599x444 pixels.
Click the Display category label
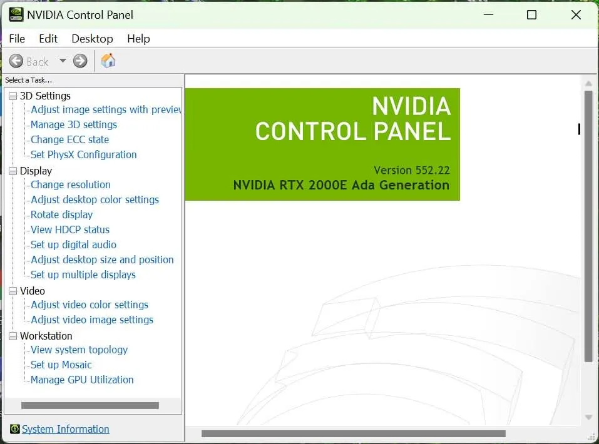point(36,171)
